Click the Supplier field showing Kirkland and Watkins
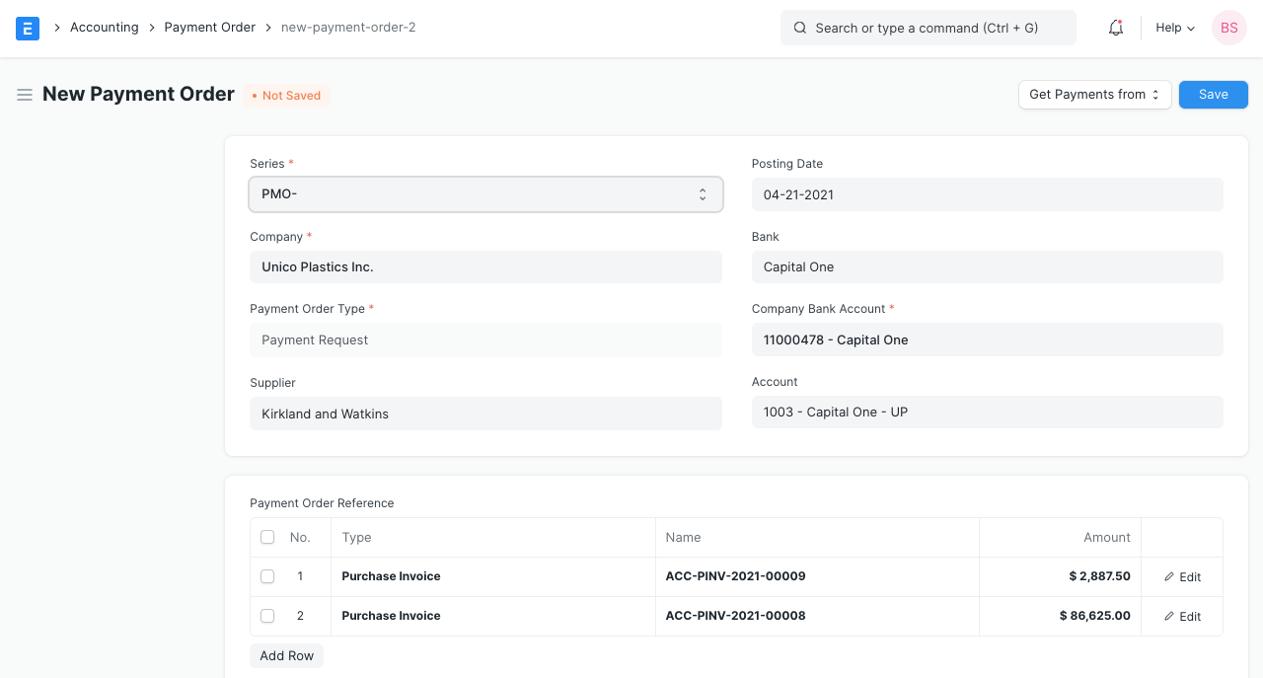This screenshot has height=678, width=1263. pyautogui.click(x=485, y=414)
